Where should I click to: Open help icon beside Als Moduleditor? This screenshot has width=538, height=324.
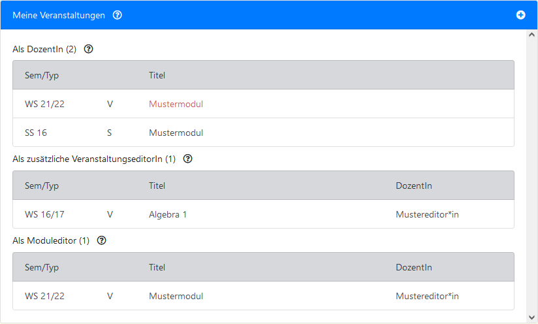point(101,240)
